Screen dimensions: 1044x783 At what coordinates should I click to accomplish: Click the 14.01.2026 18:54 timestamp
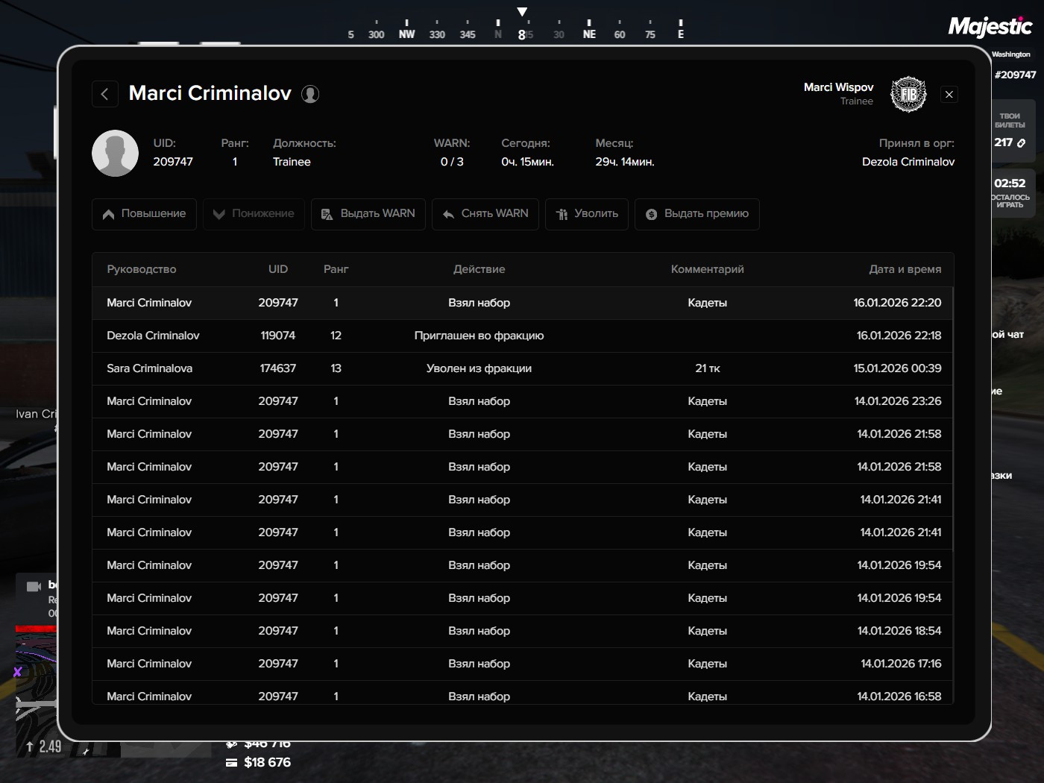coord(899,631)
